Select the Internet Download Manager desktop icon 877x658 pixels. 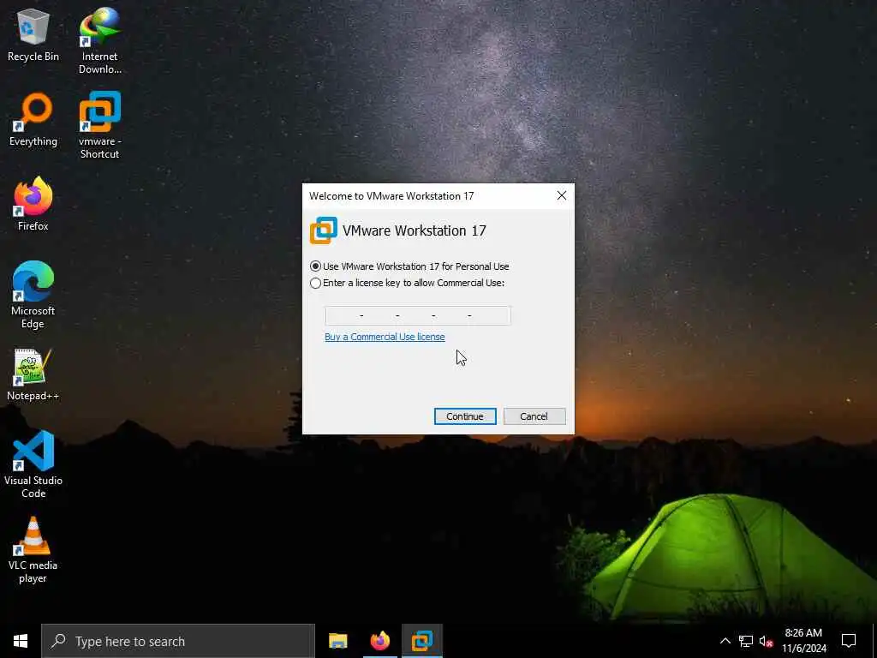[x=99, y=41]
